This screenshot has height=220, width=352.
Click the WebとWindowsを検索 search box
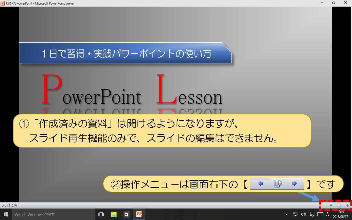[x=53, y=214]
